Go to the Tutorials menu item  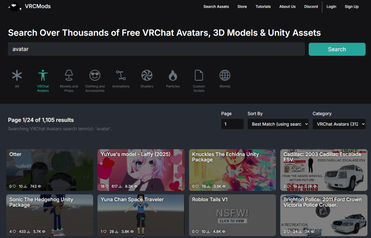coord(263,7)
